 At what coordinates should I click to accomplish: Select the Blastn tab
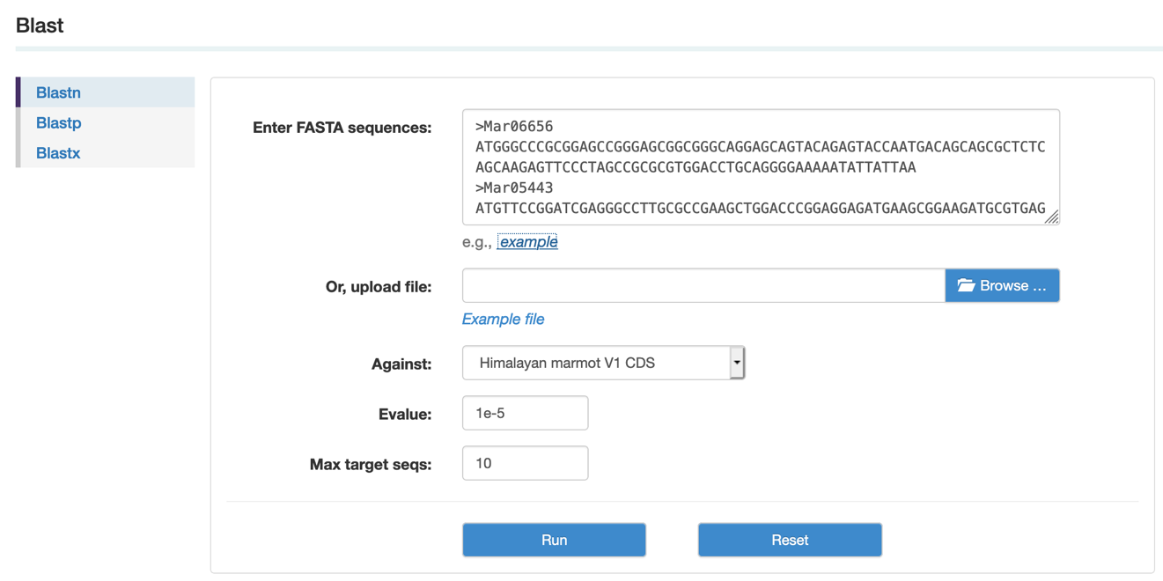coord(58,92)
